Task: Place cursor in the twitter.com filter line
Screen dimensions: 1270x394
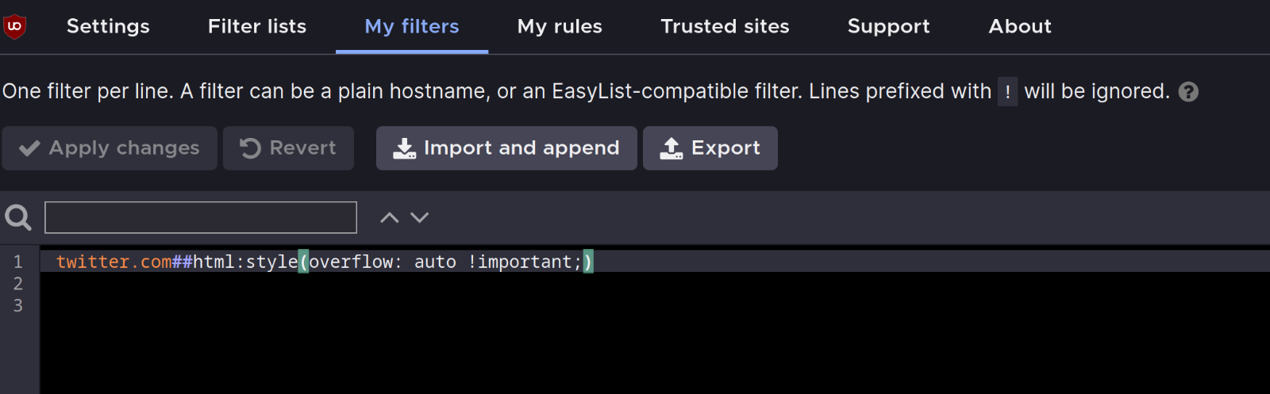Action: pos(655,262)
